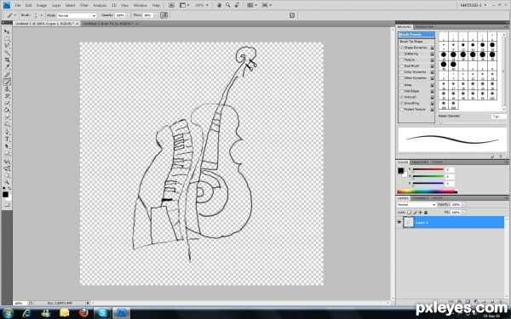
Task: Enable the Noise checkbox
Action: 401,85
